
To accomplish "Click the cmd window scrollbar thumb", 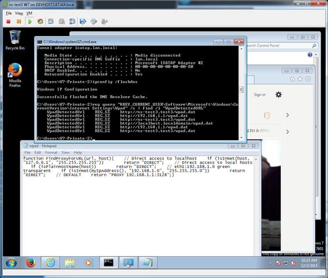I will pos(241,90).
